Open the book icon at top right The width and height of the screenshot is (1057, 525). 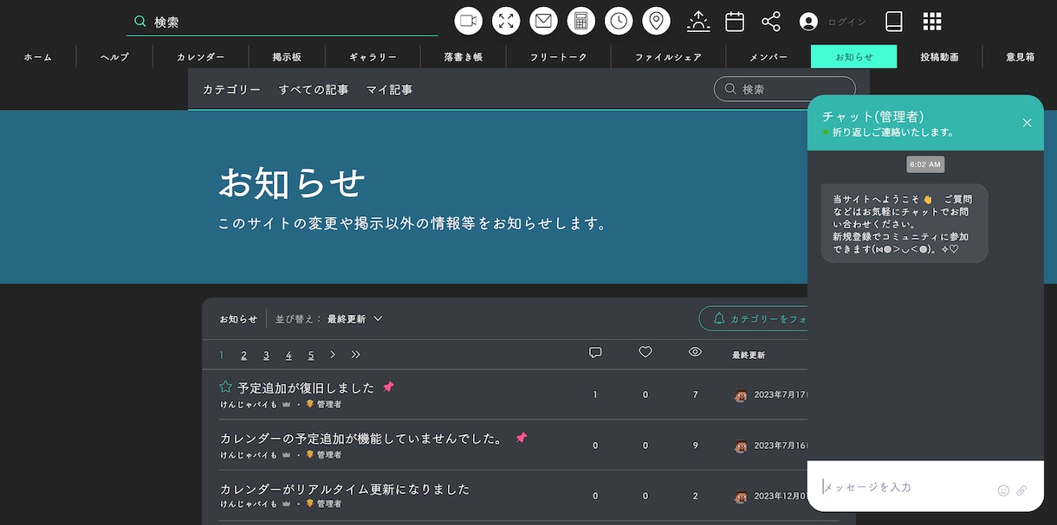pyautogui.click(x=894, y=22)
